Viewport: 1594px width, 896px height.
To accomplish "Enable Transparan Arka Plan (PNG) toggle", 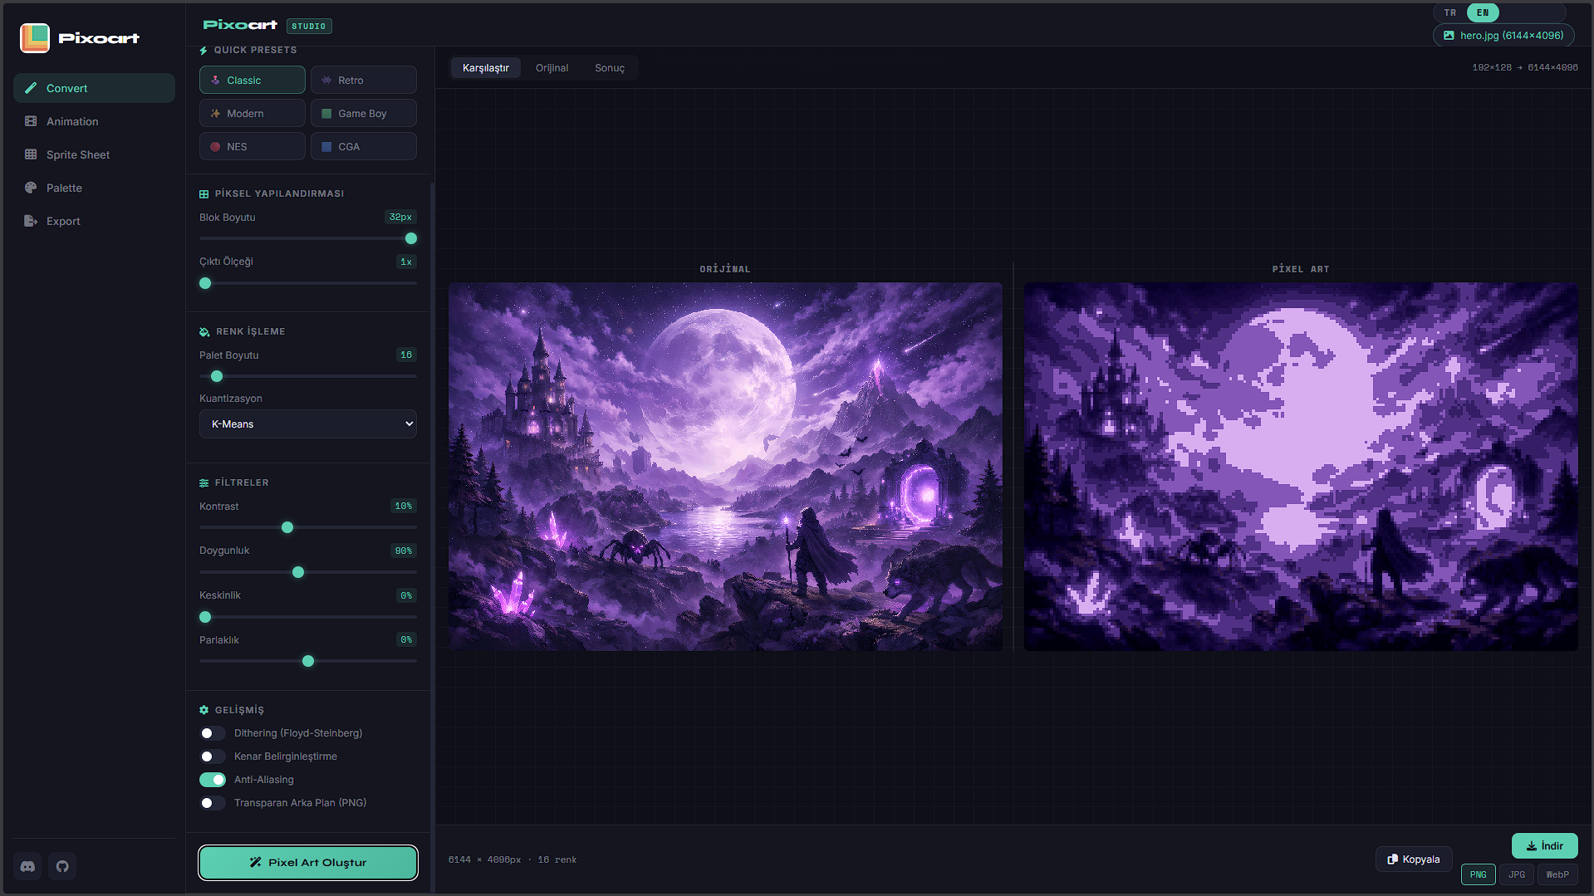I will tap(213, 803).
